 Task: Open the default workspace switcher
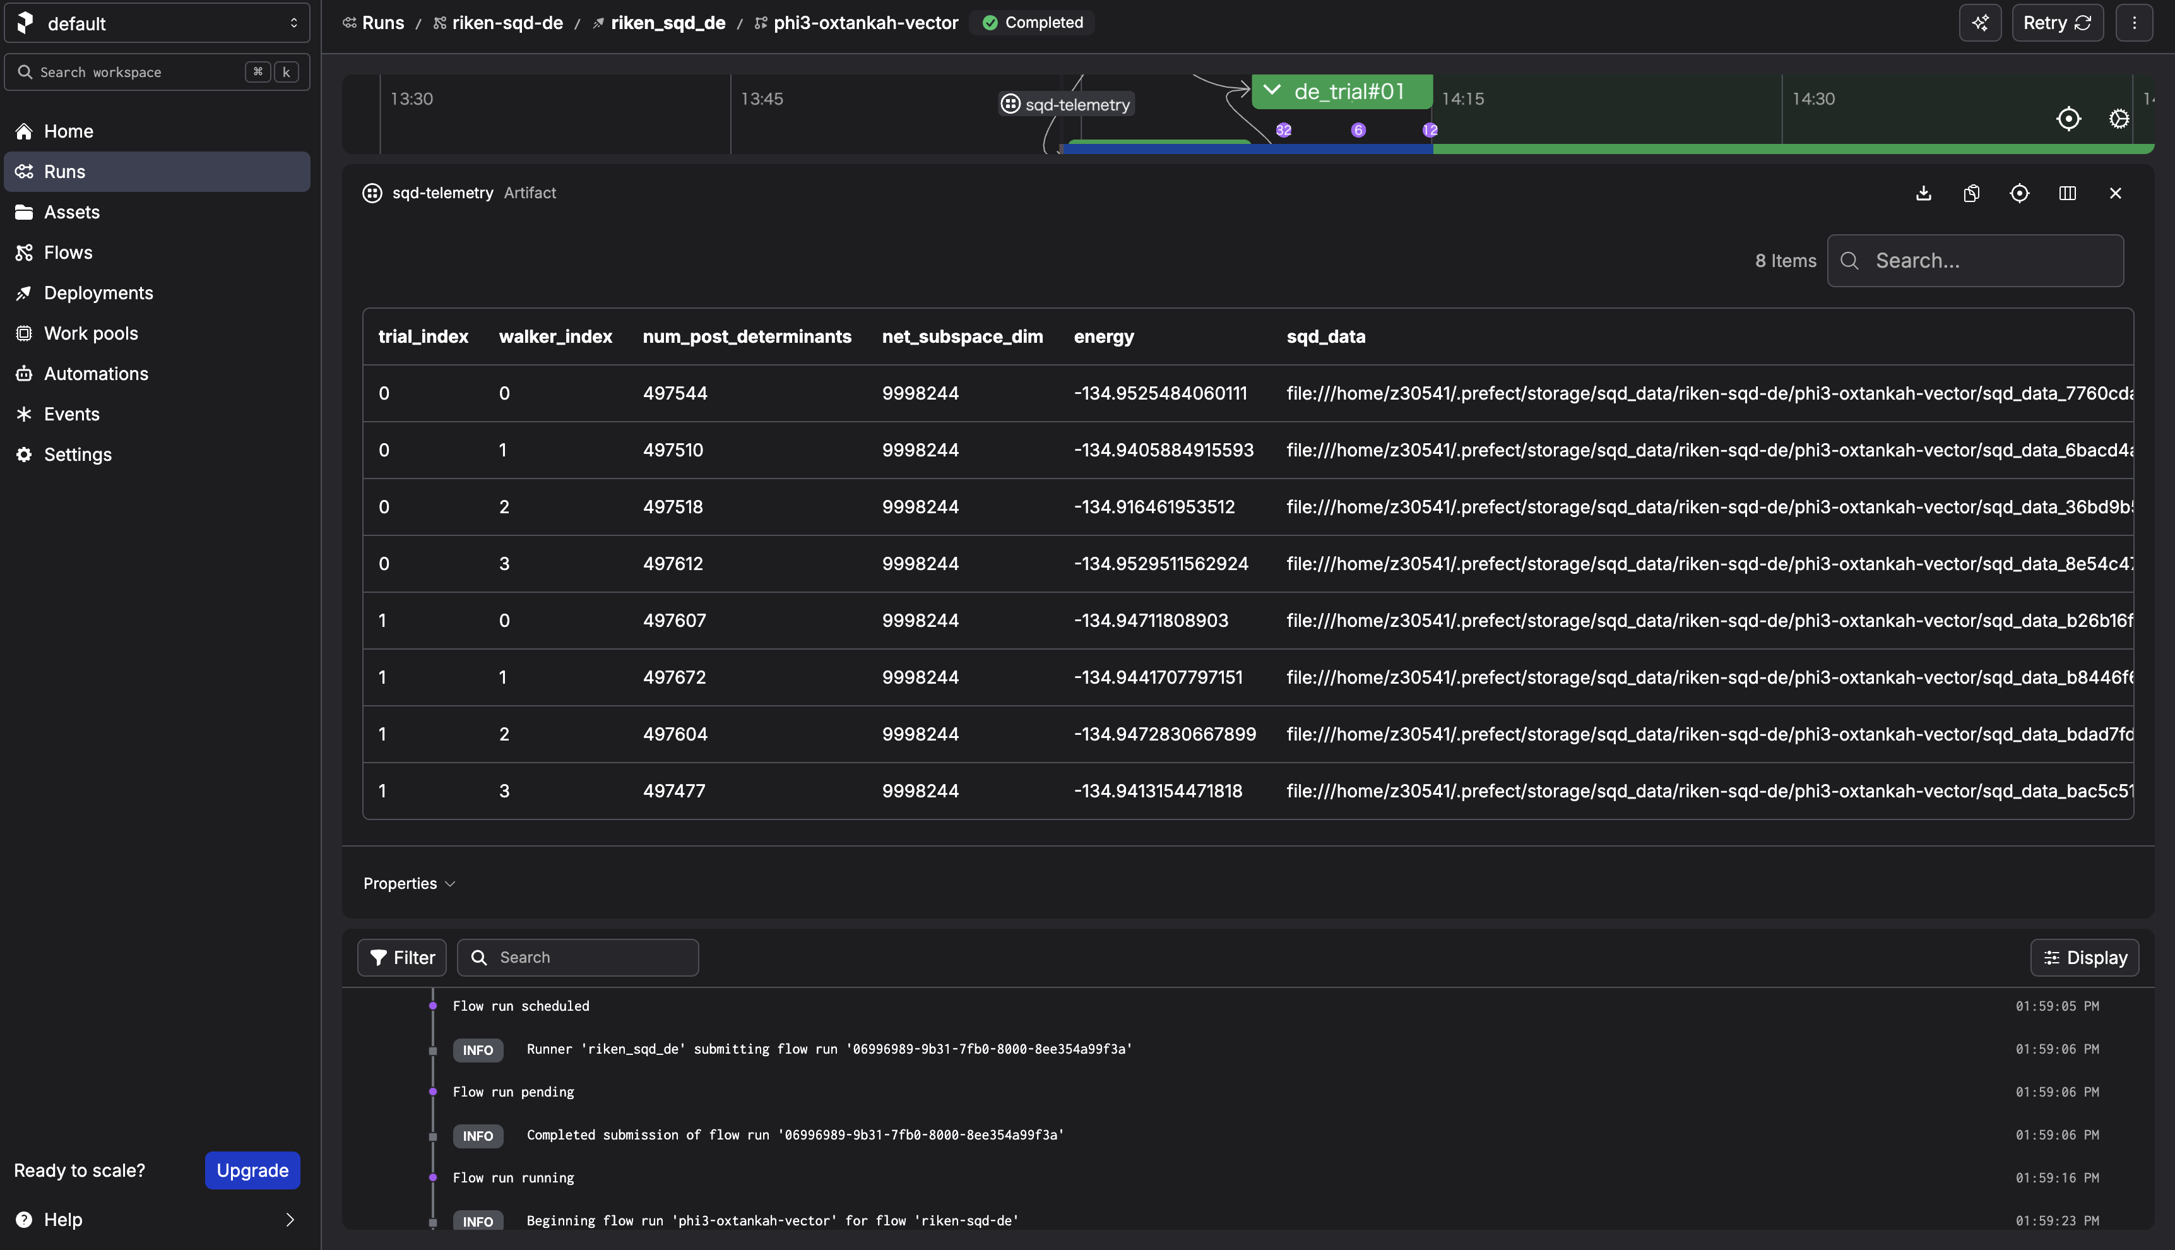click(x=157, y=23)
